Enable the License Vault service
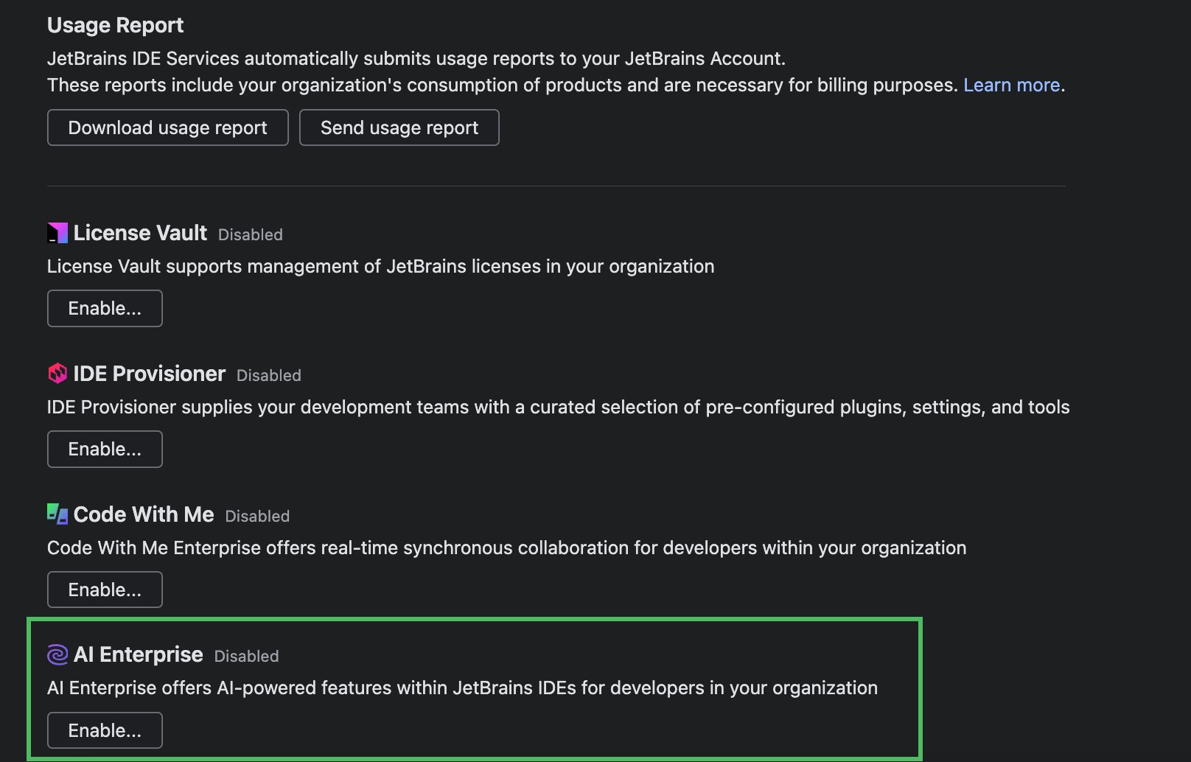1191x762 pixels. pyautogui.click(x=104, y=308)
